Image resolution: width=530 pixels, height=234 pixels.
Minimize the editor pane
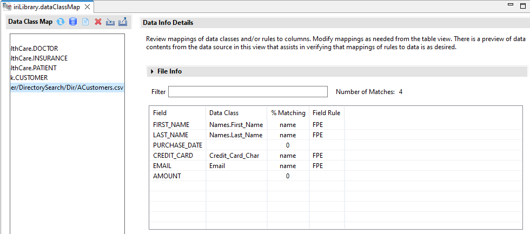point(510,5)
